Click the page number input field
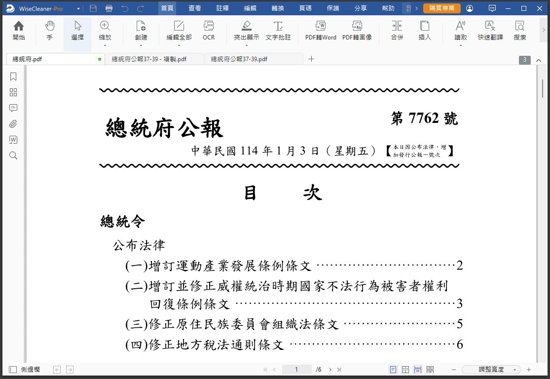 pyautogui.click(x=296, y=370)
